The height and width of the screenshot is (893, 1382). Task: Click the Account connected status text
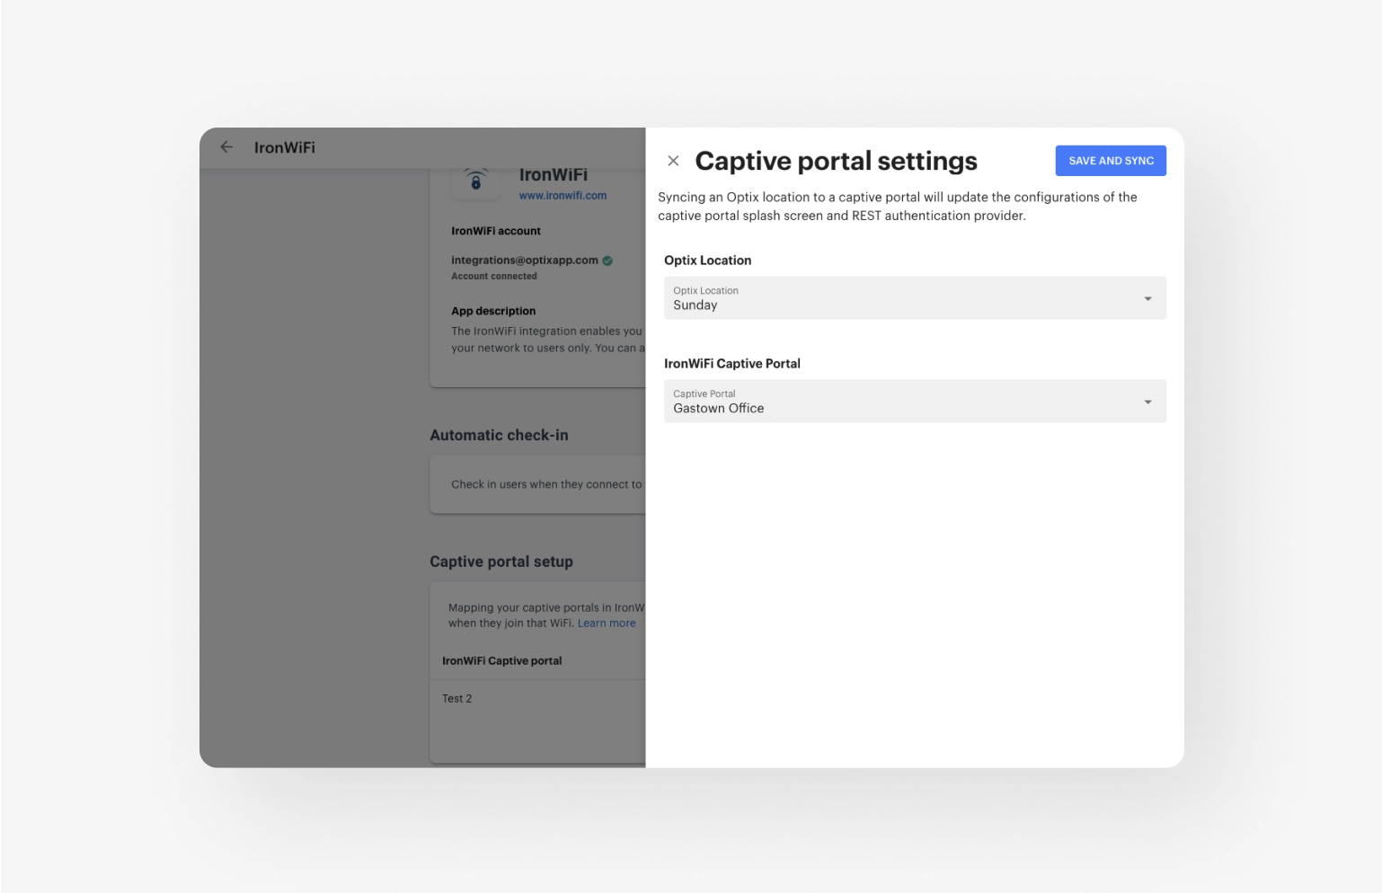pos(494,277)
